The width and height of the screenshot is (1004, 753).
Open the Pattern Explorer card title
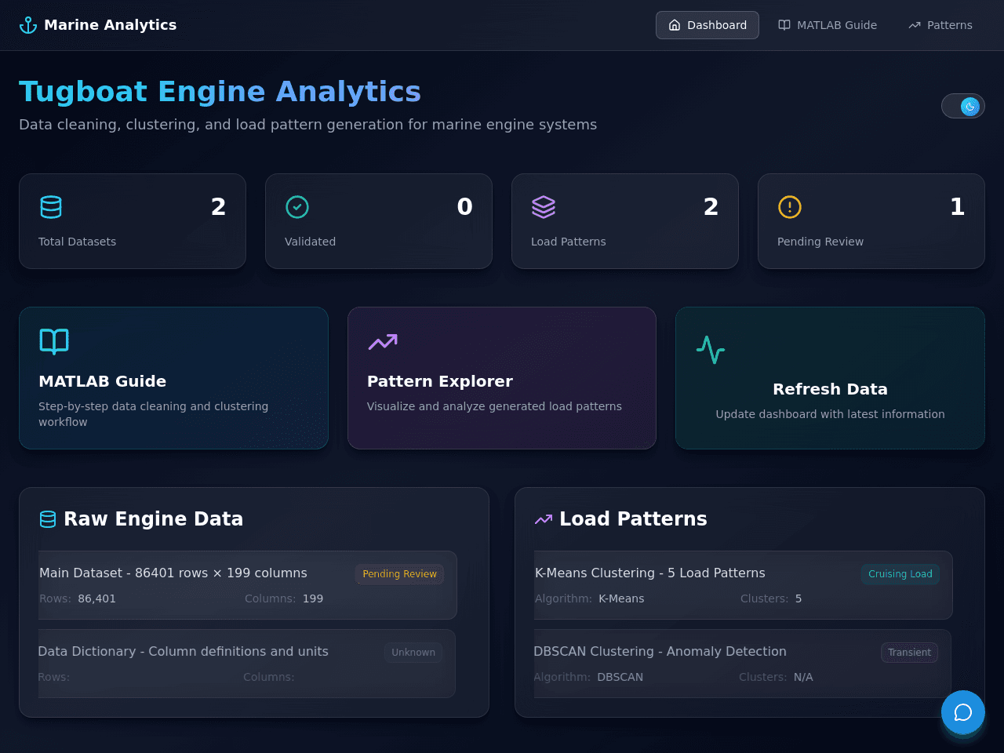click(x=440, y=381)
